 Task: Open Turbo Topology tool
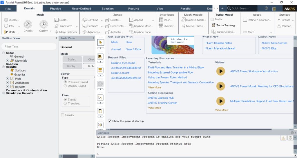click(224, 25)
